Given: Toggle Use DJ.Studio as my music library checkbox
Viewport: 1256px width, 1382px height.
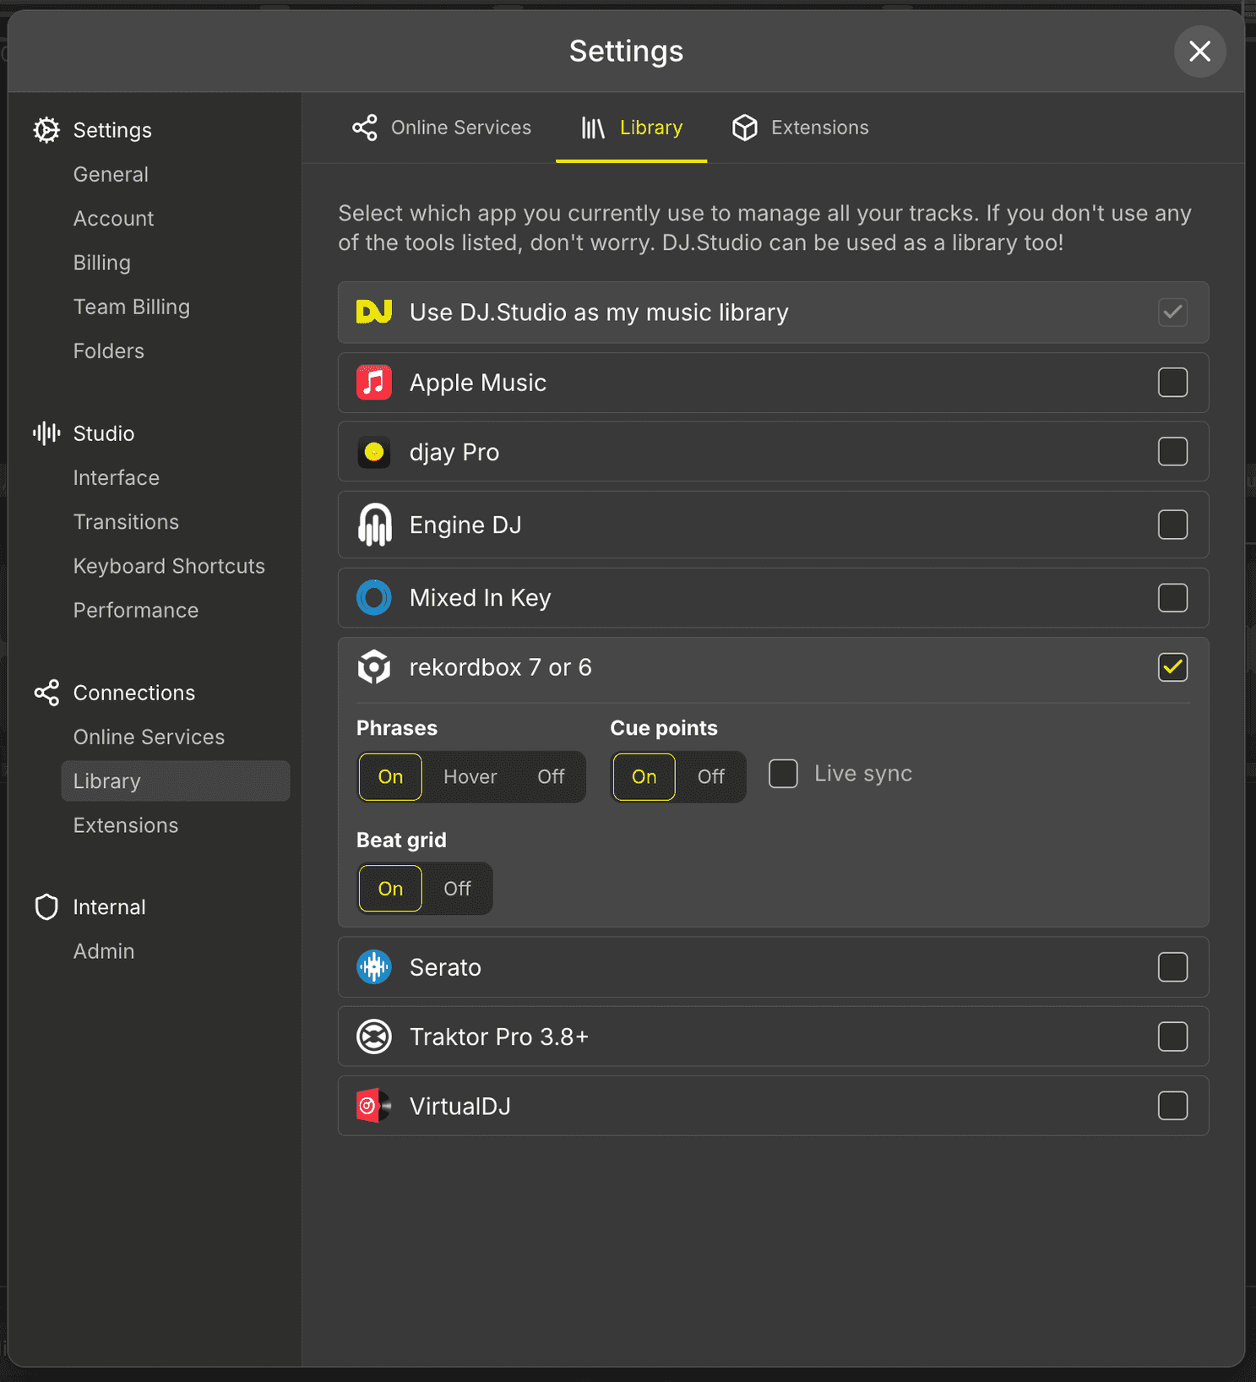Looking at the screenshot, I should (1172, 313).
